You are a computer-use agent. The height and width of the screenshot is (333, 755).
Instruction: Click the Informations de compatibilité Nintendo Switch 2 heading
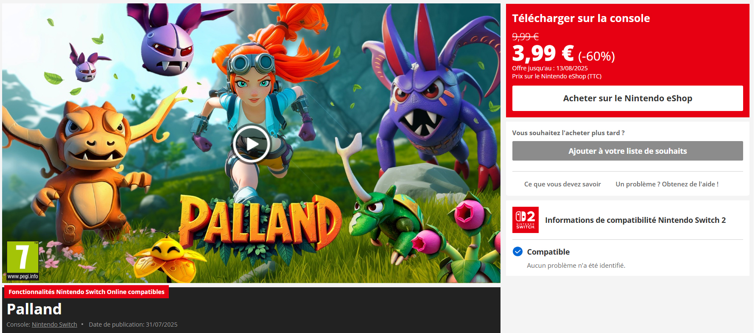click(x=635, y=220)
